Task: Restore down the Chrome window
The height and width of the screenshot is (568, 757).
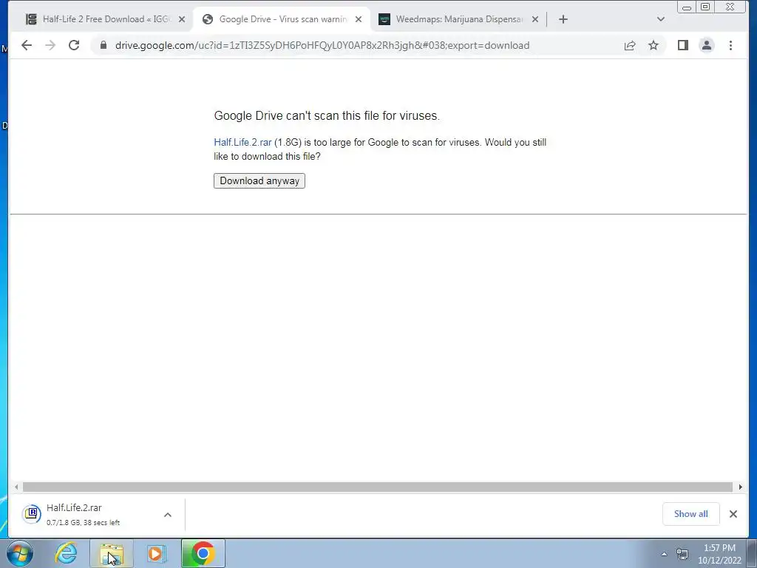Action: pyautogui.click(x=705, y=7)
